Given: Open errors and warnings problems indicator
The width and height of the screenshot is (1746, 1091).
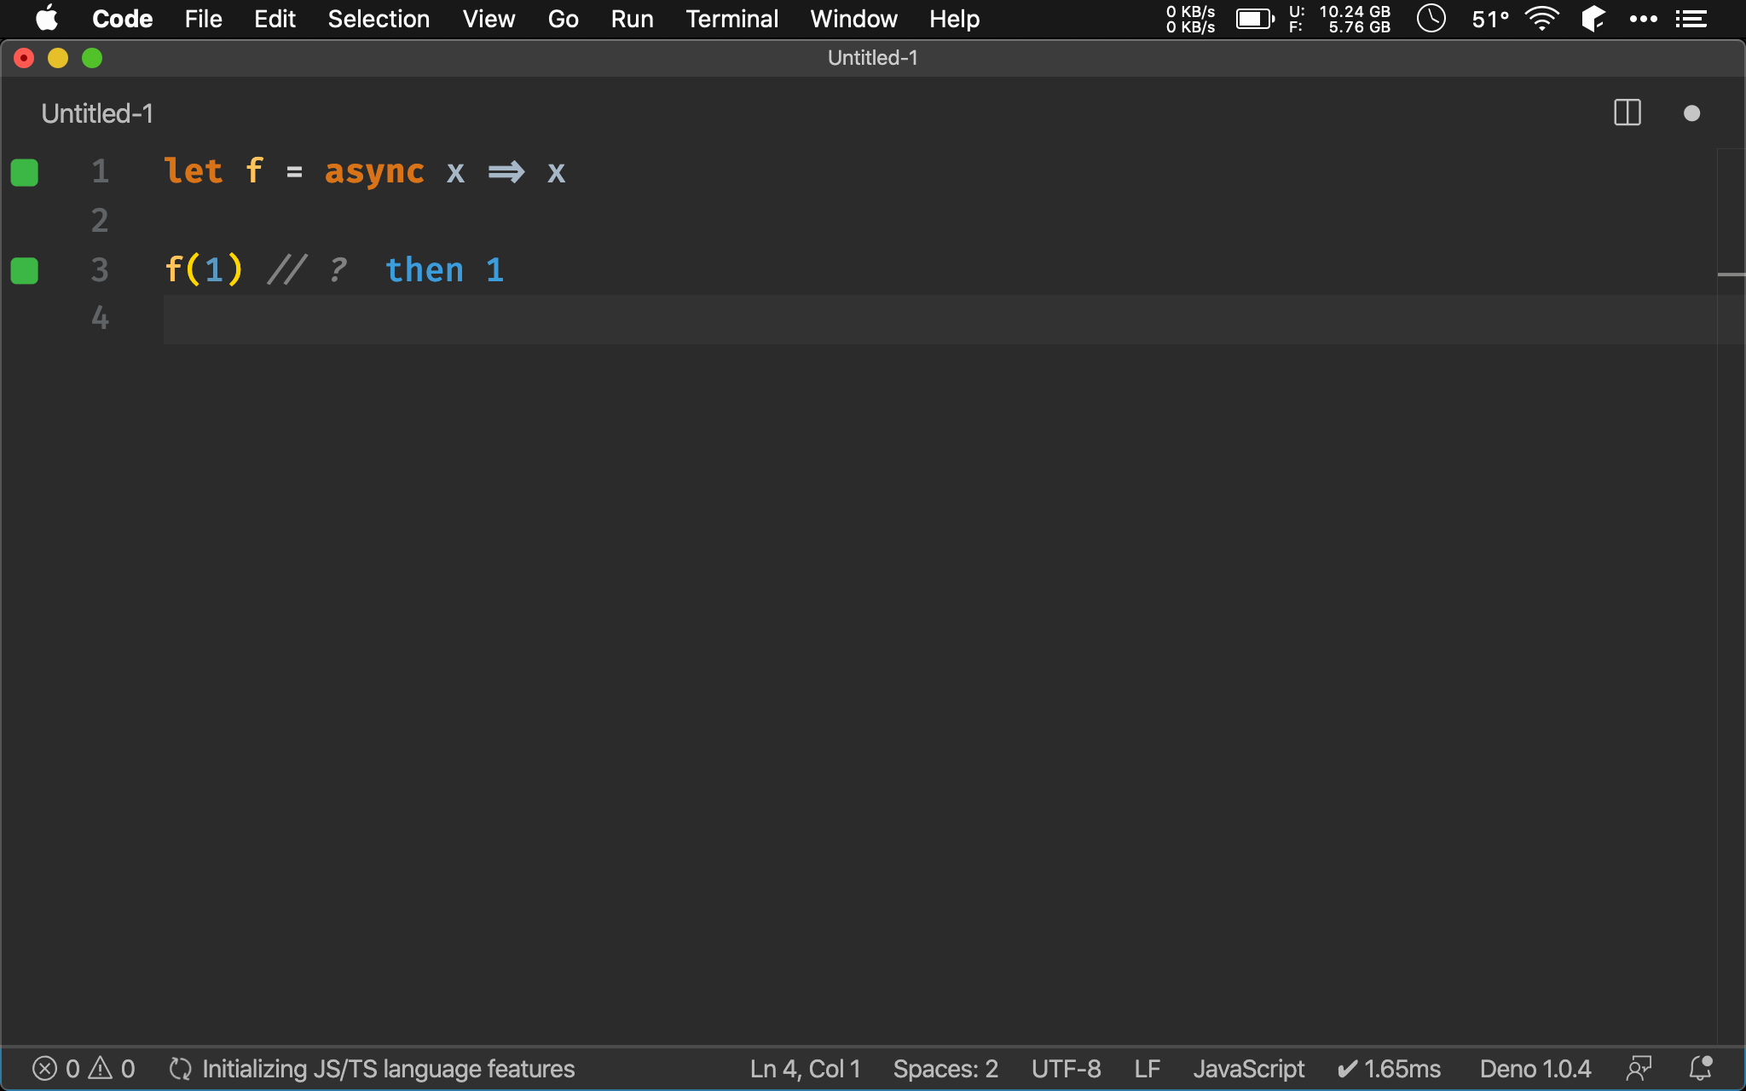Looking at the screenshot, I should 84,1069.
